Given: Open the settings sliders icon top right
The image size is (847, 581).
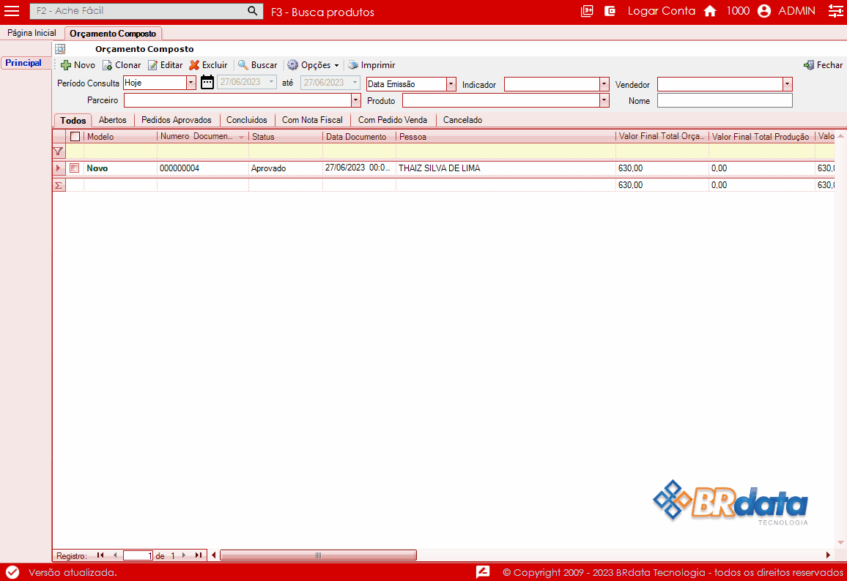Looking at the screenshot, I should (835, 11).
